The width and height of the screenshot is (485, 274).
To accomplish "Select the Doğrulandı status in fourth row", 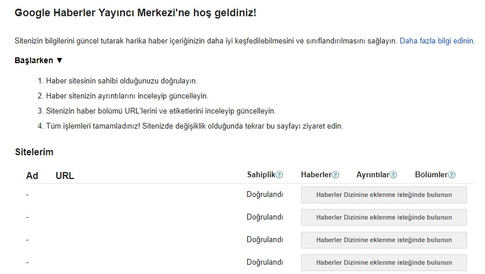I will tap(264, 262).
